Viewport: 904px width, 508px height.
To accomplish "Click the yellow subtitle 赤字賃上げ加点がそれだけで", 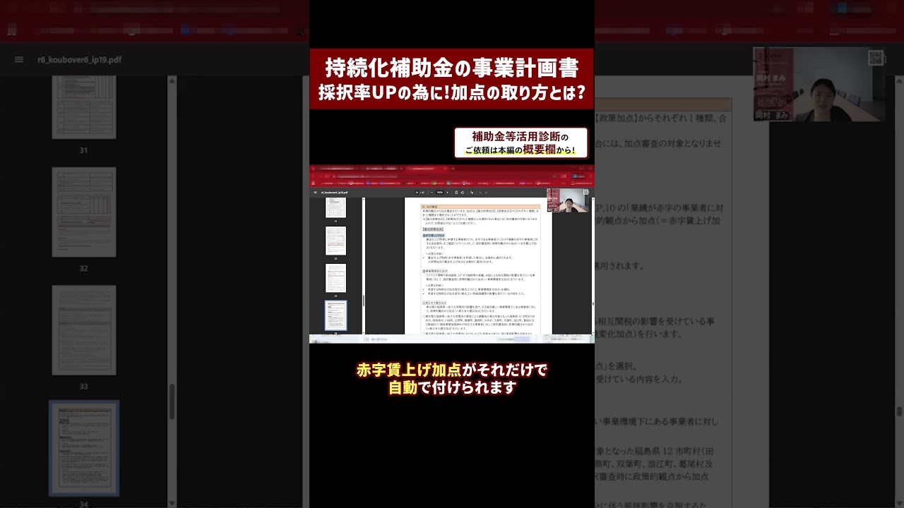I will 452,370.
